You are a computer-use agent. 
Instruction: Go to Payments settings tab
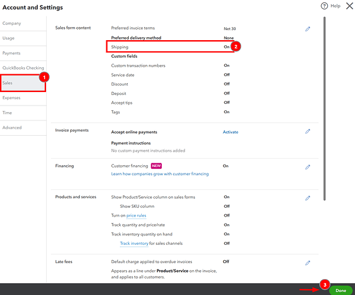pos(12,53)
